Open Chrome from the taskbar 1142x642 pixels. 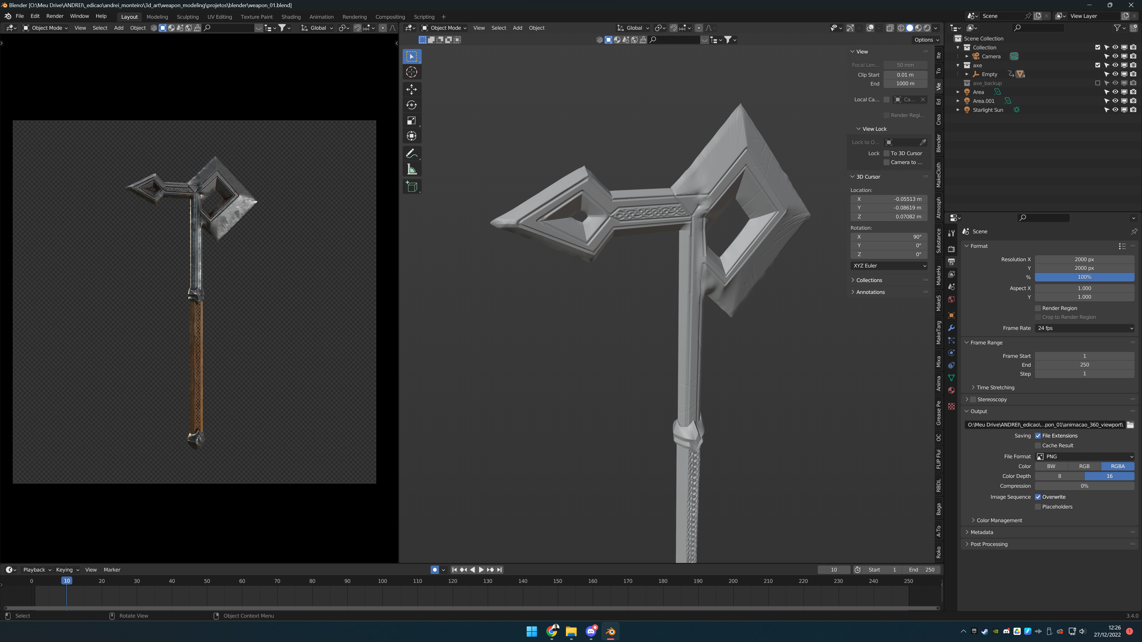tap(551, 631)
